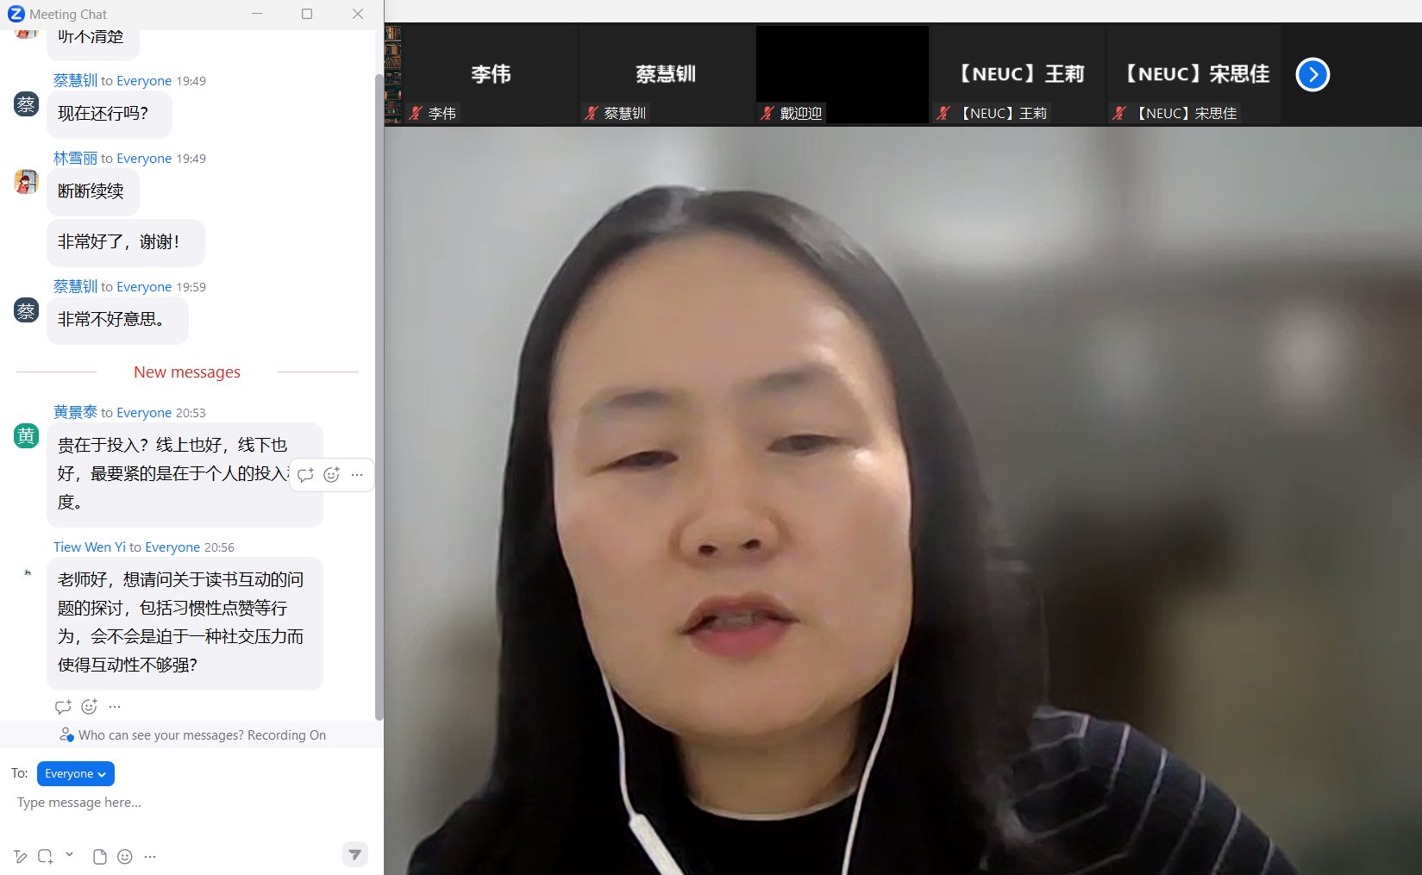The image size is (1422, 875).
Task: Click Tiew Wen Yi sender name
Action: [x=90, y=547]
